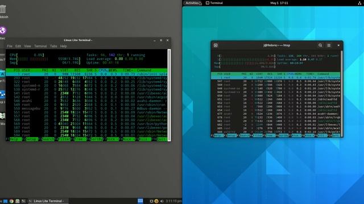Open the Fedora top bar system status icon

click(x=359, y=3)
